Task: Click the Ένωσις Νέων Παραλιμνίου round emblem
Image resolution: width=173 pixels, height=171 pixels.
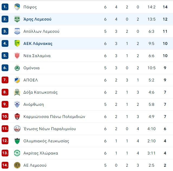Action: pyautogui.click(x=17, y=129)
